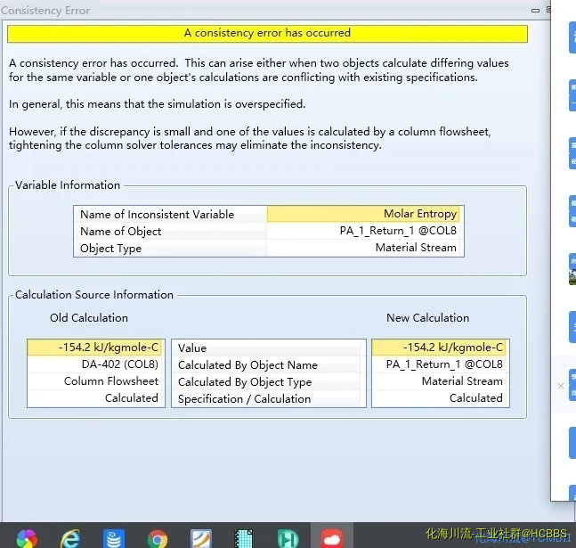Open the green H application in the taskbar
Viewport: 576px width, 548px height.
pyautogui.click(x=288, y=536)
